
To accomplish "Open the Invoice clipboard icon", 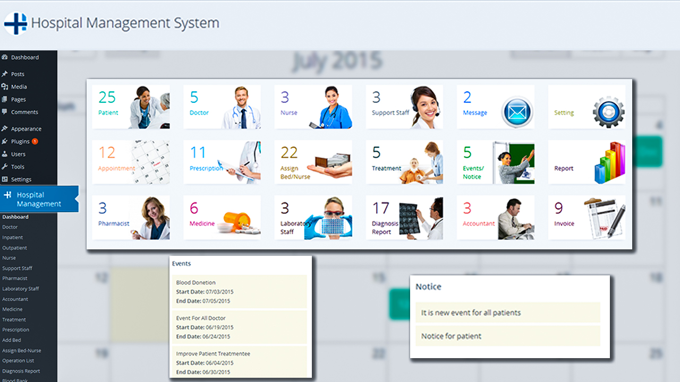I will click(x=605, y=218).
